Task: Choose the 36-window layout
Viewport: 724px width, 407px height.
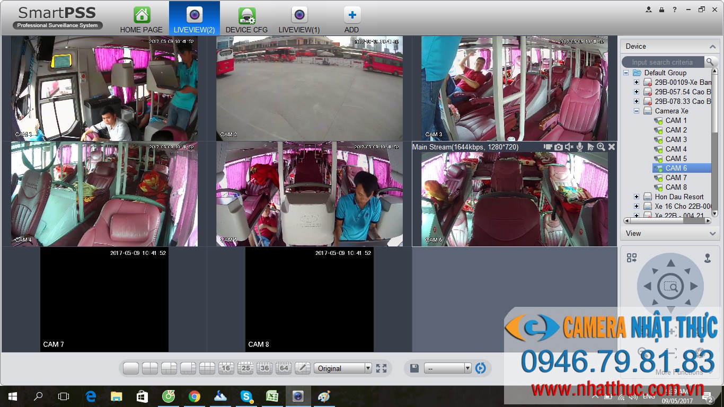Action: pyautogui.click(x=264, y=368)
